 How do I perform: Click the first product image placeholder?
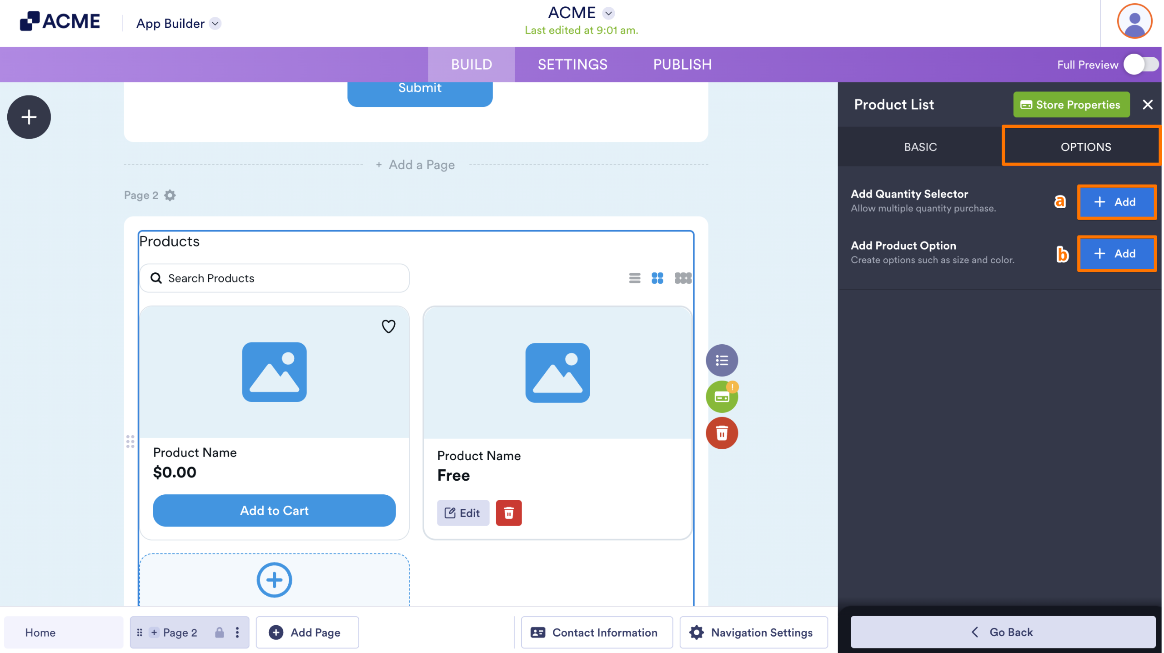click(275, 372)
